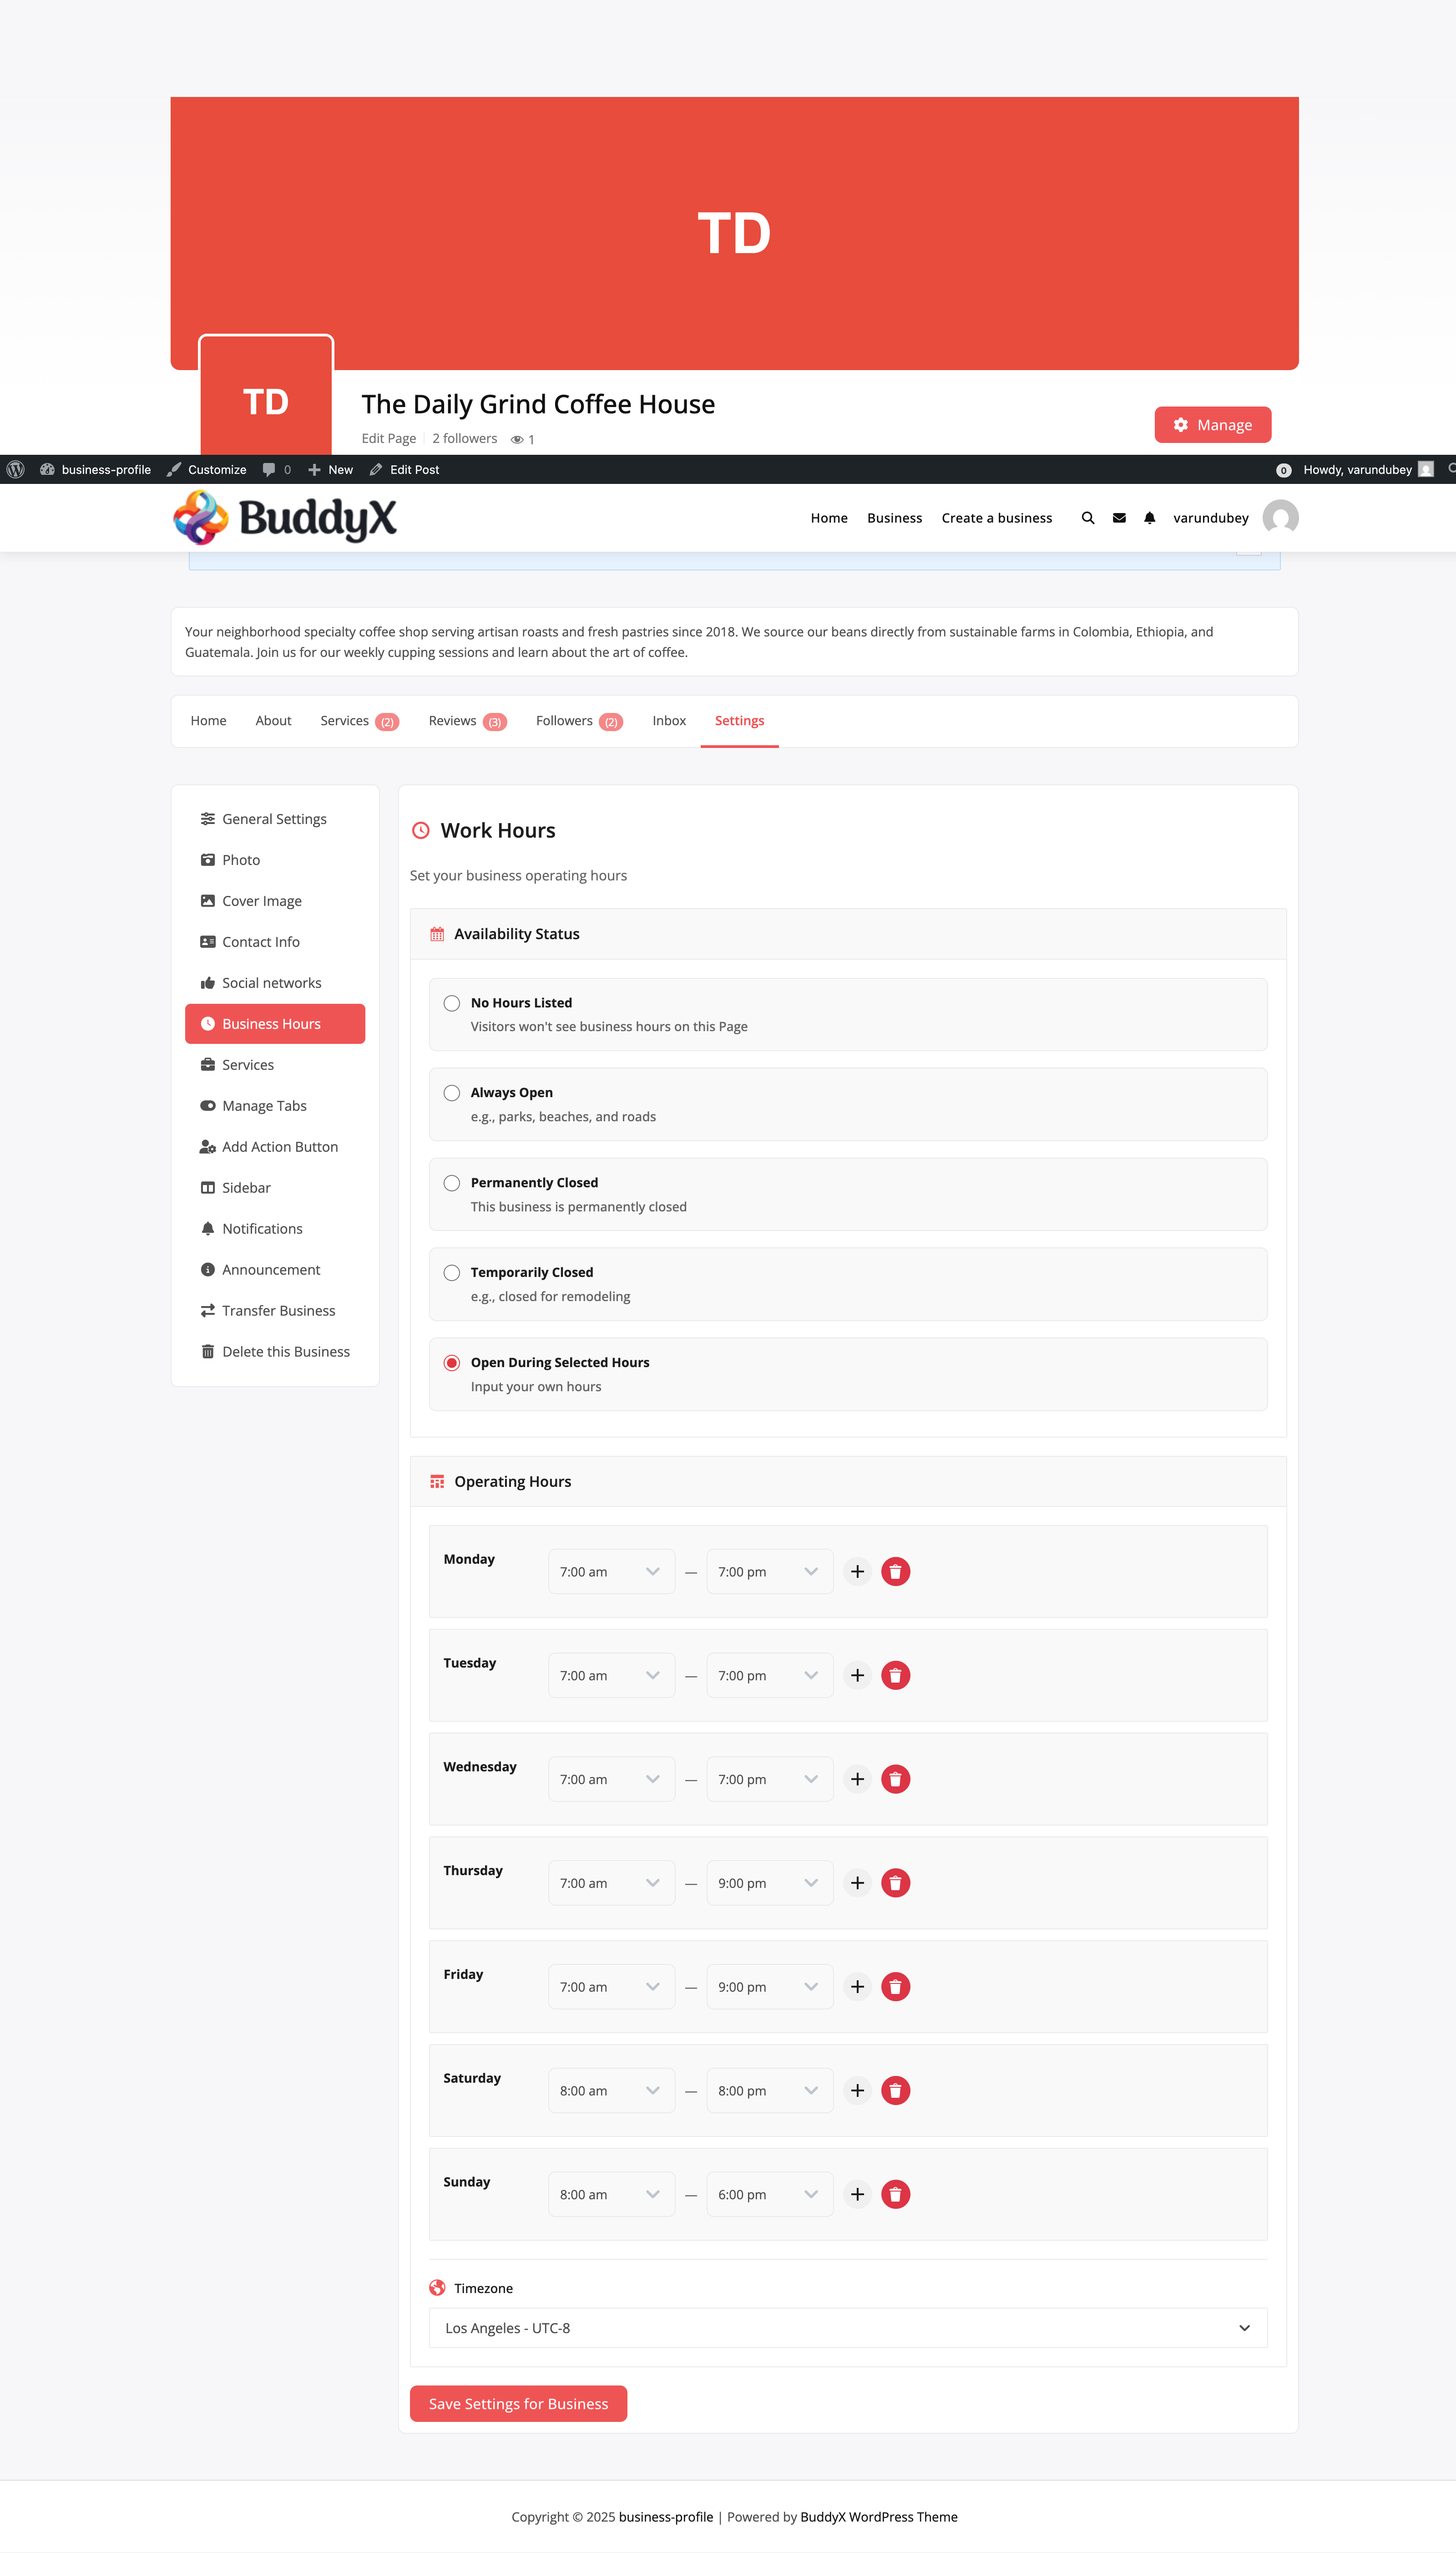Screen dimensions: 1456x2553
Task: Click the varundubey avatar in header
Action: [x=1280, y=517]
